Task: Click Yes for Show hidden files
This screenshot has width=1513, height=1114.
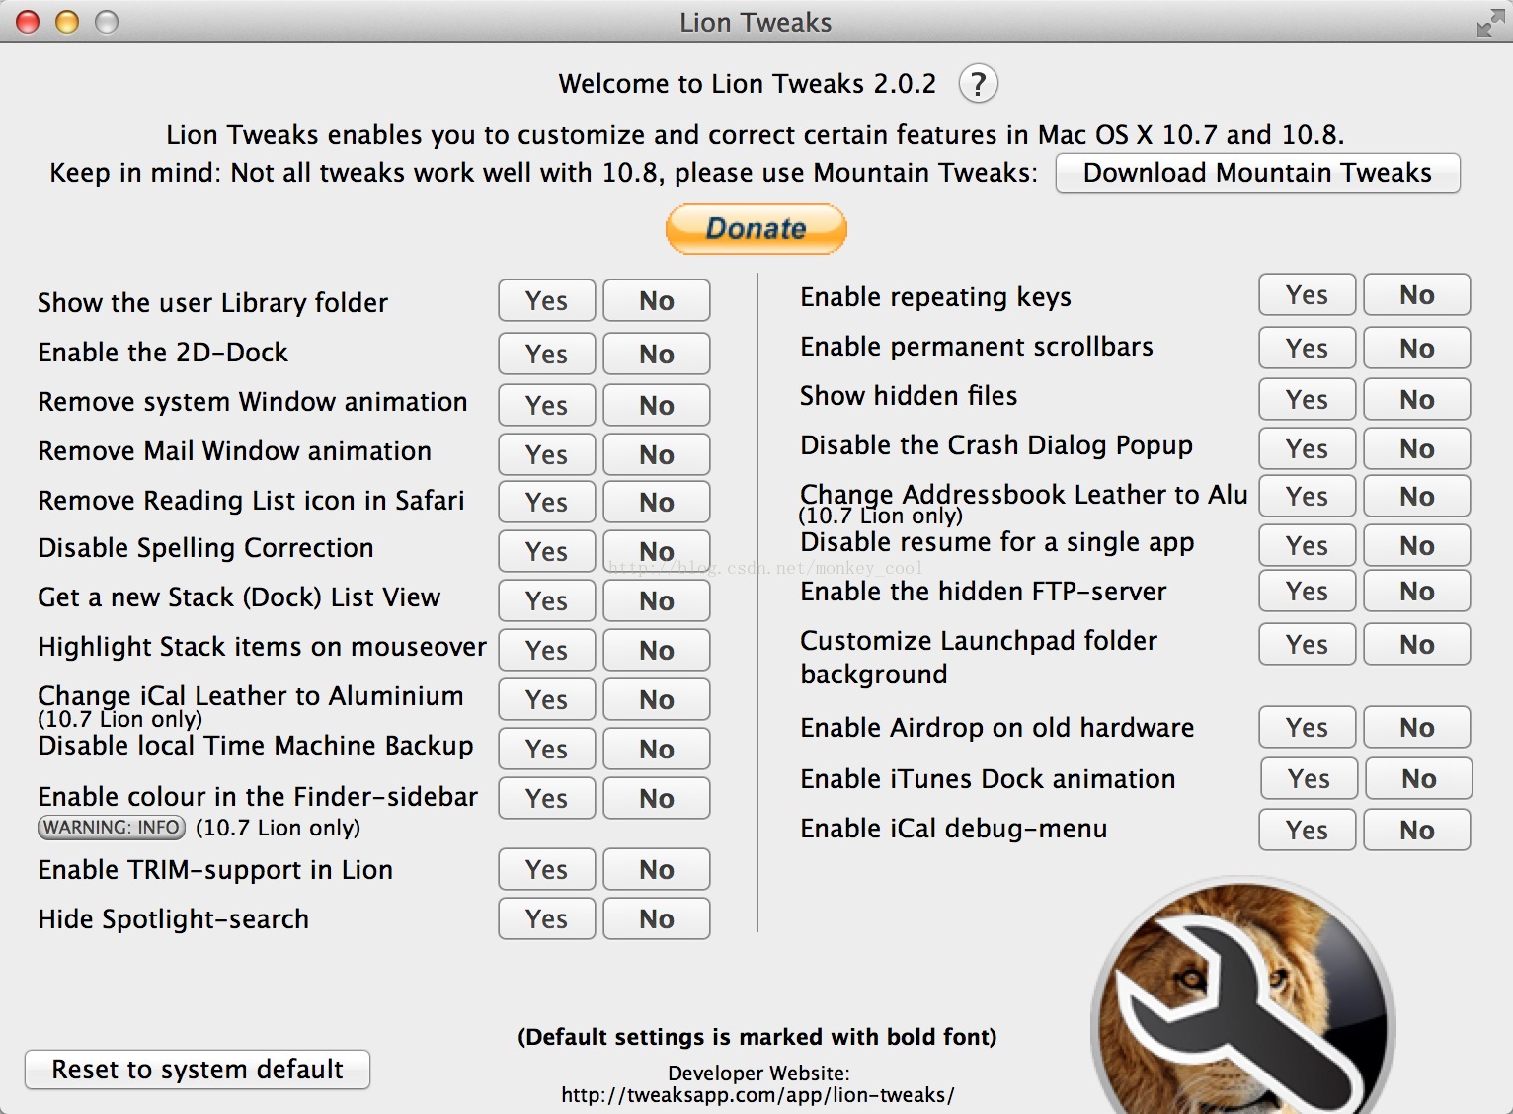Action: pos(1308,400)
